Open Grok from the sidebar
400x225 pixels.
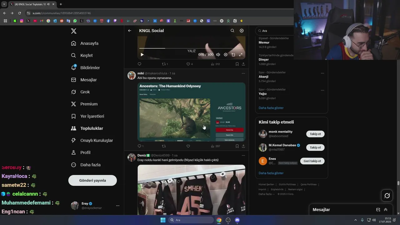click(80, 92)
